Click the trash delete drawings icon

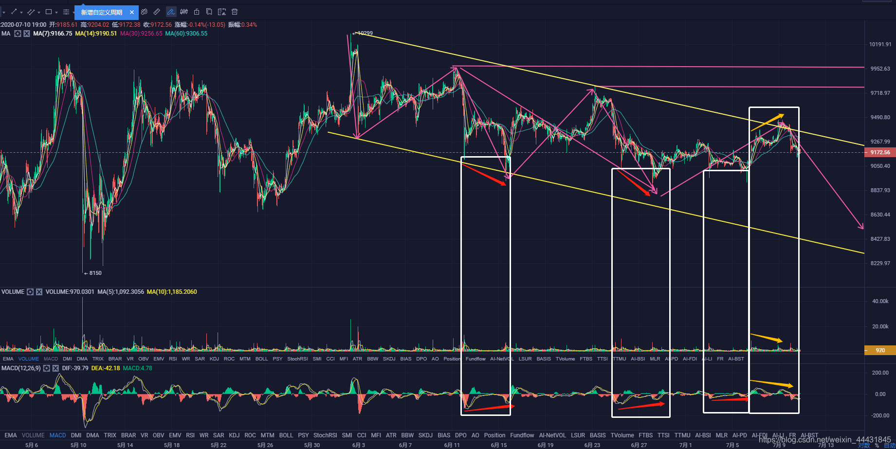[x=235, y=12]
